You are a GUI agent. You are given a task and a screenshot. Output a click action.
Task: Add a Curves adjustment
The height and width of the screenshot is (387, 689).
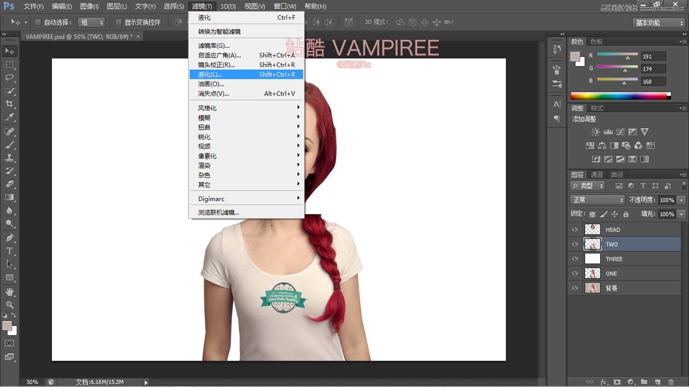tap(620, 132)
